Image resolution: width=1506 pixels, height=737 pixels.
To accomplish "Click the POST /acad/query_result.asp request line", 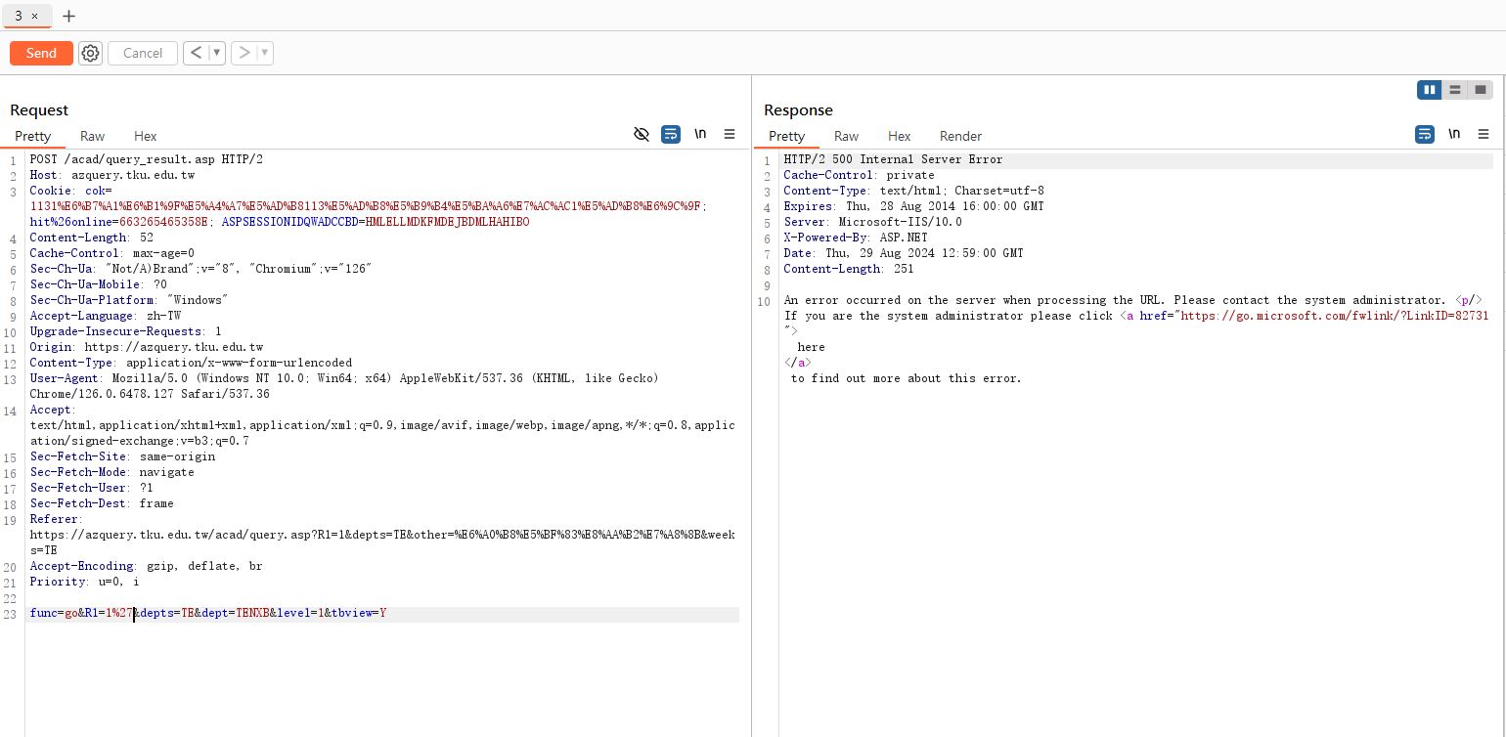I will (146, 159).
